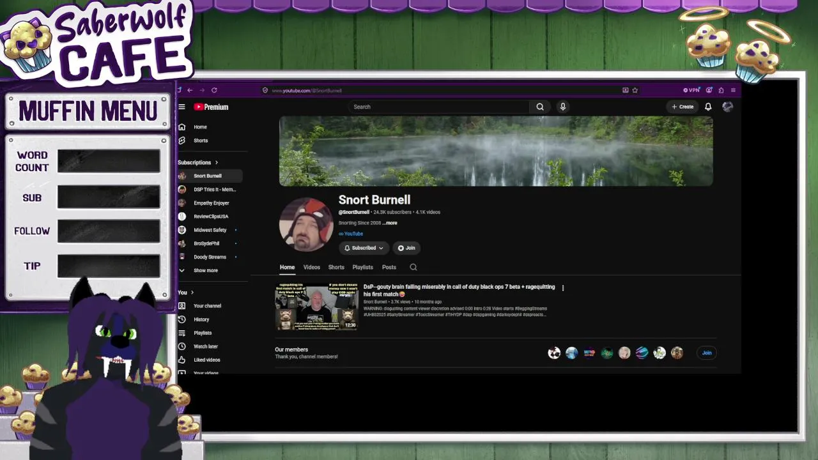Expand channel description with ...more
This screenshot has width=818, height=460.
[390, 223]
